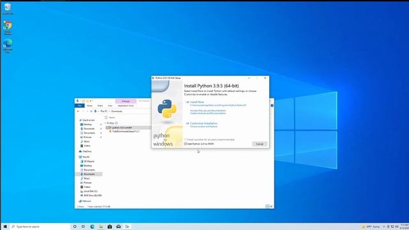The image size is (409, 230).
Task: Open OneDrive in the navigation pane
Action: [87, 151]
